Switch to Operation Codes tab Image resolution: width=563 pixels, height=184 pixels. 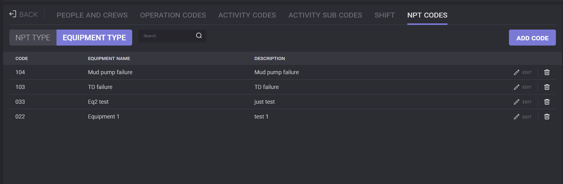173,15
